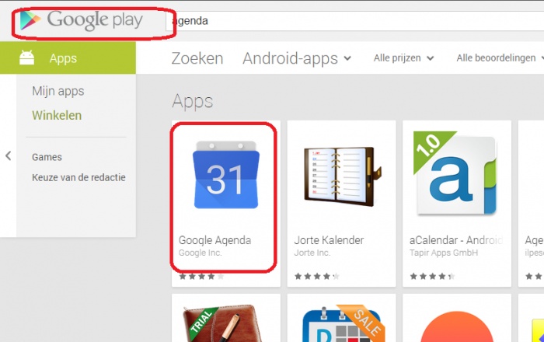Click the Google Play logo
Screen dimensions: 544x342
pos(81,20)
